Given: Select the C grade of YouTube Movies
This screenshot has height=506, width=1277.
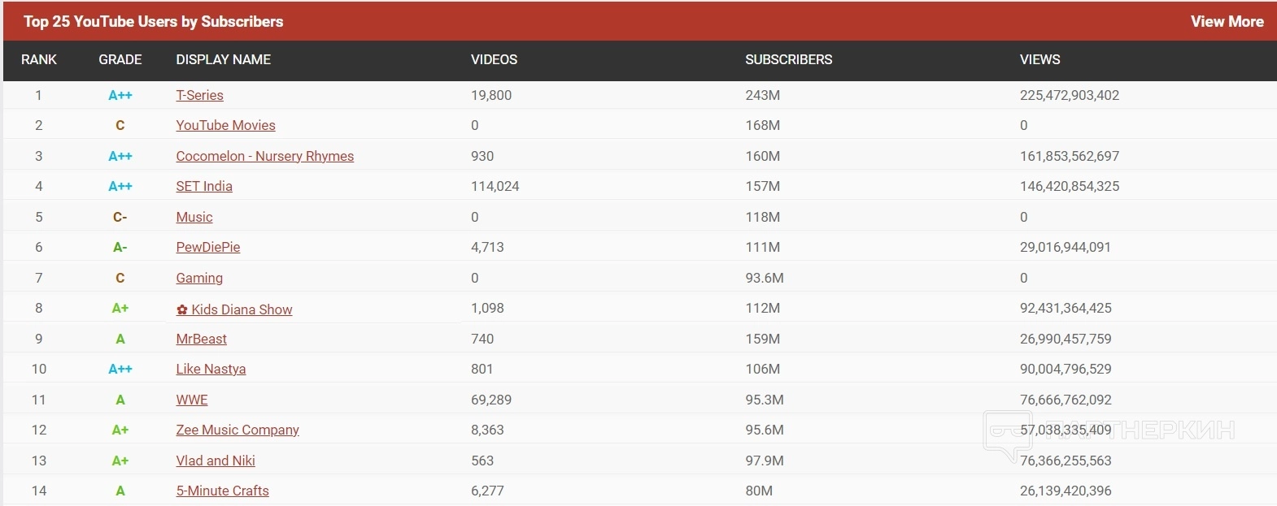Looking at the screenshot, I should [x=120, y=125].
